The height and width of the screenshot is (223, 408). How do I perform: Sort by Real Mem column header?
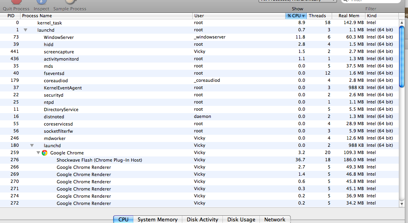349,16
